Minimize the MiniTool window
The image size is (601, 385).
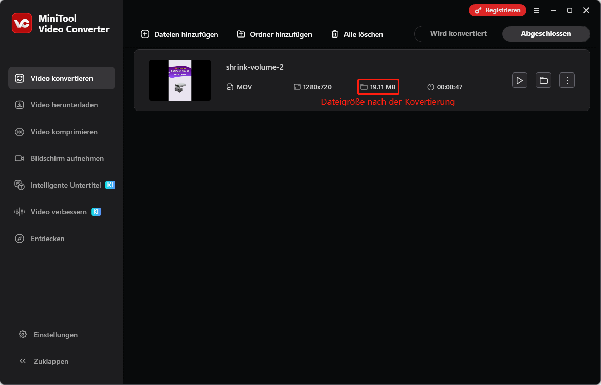[x=553, y=11]
